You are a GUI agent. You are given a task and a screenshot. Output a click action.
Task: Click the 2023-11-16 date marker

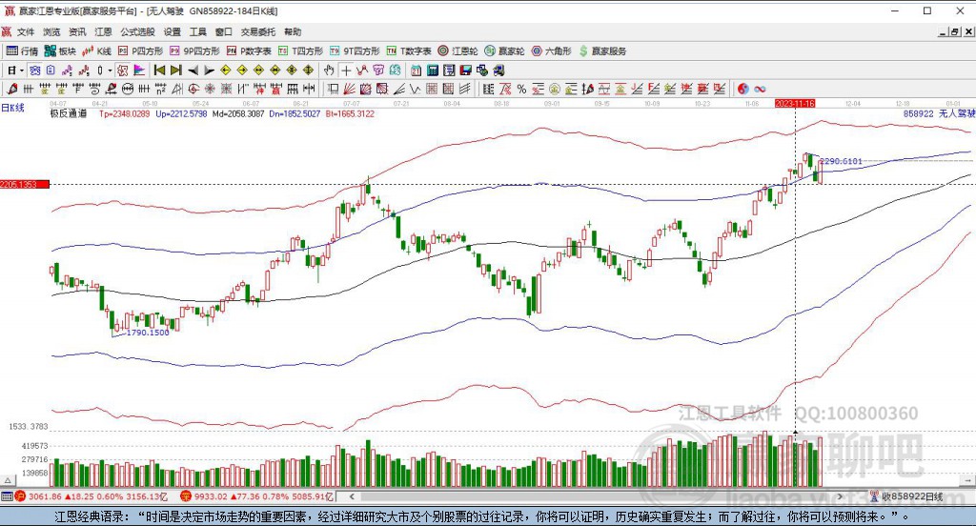[795, 103]
